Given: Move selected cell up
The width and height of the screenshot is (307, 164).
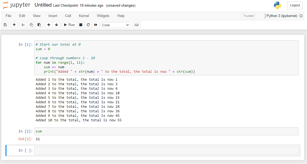Looking at the screenshot, I should (x=49, y=25).
